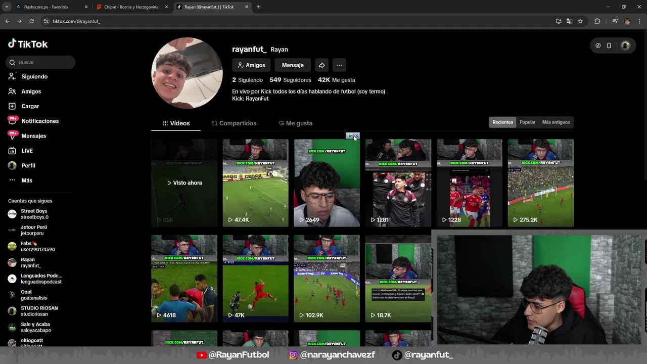
Task: Sort videos by Más antiguos
Action: (556, 122)
